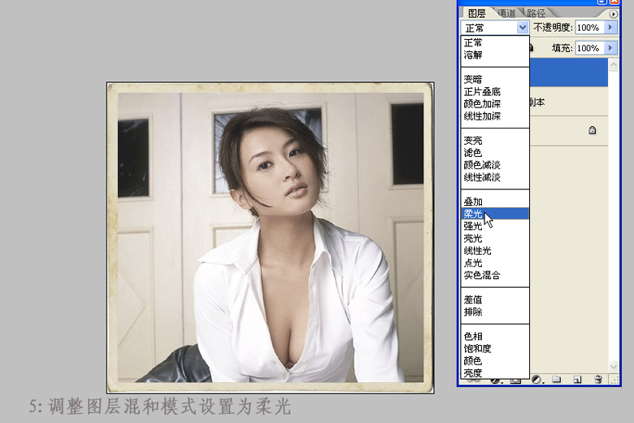634x423 pixels.
Task: Select 点光 blend mode
Action: [x=495, y=263]
